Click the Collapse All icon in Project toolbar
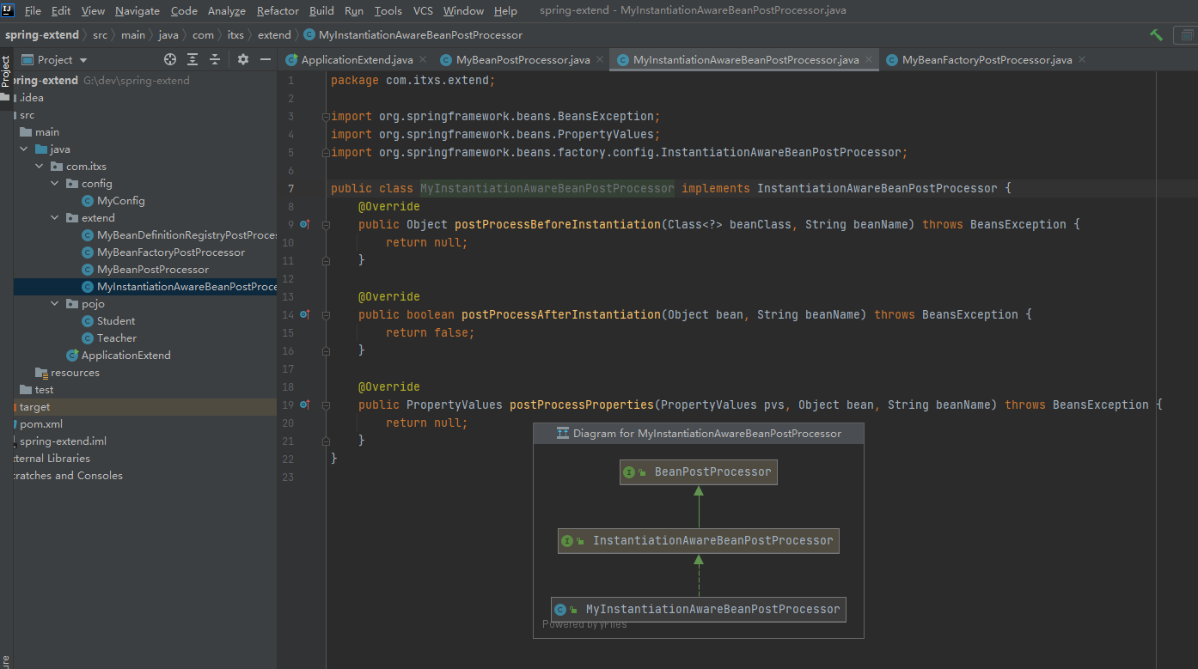The image size is (1198, 669). click(215, 59)
